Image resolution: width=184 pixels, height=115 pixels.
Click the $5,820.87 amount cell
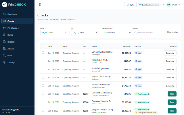pos(126,78)
